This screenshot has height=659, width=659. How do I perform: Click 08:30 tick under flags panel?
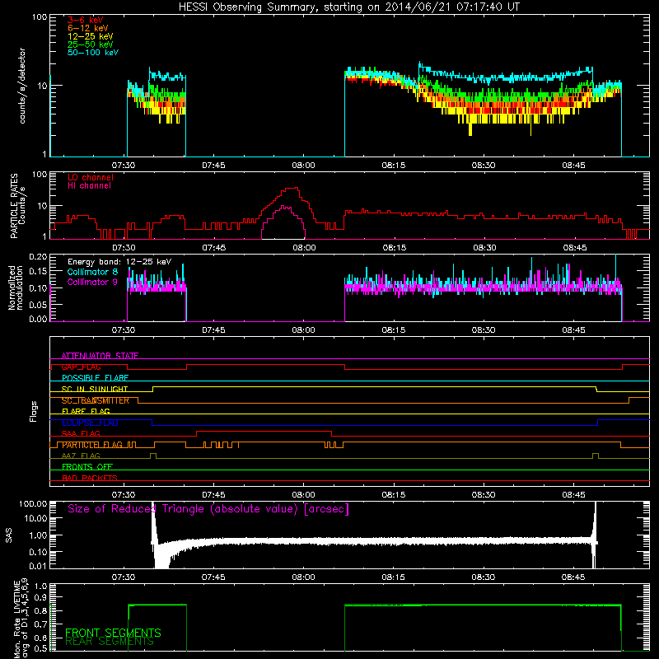[484, 495]
